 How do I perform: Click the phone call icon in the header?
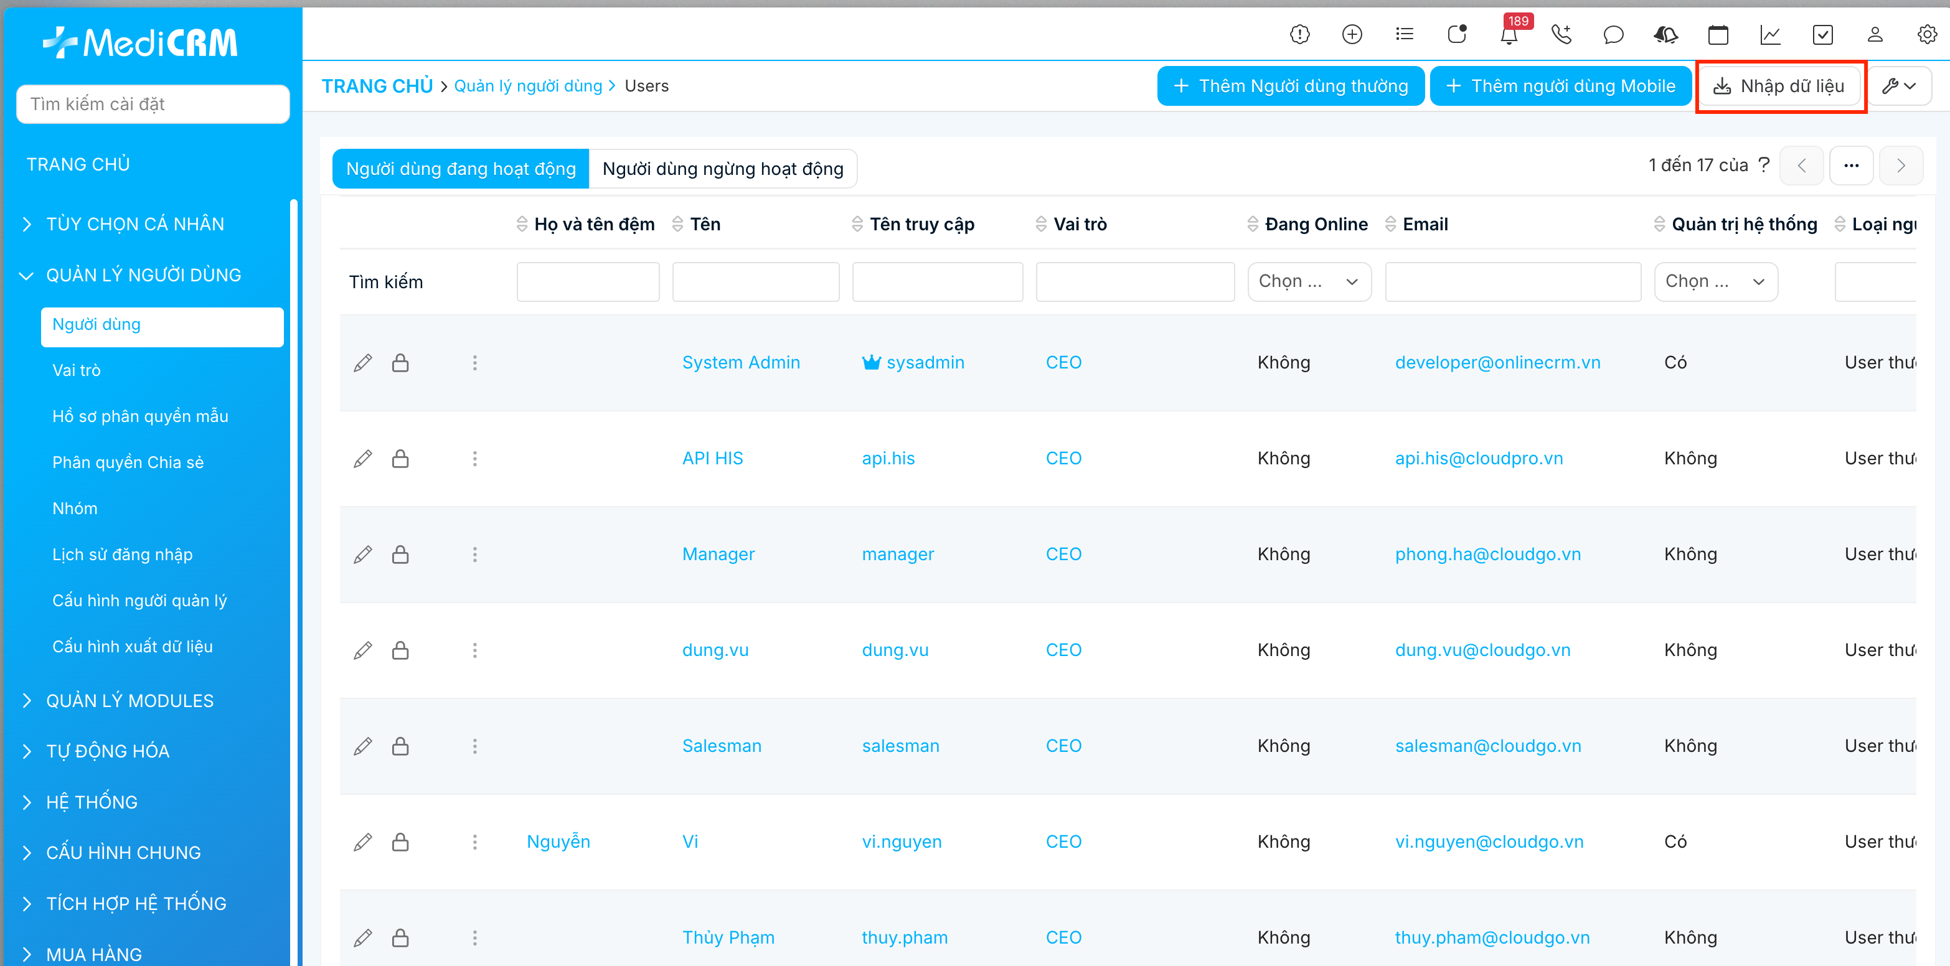1561,35
